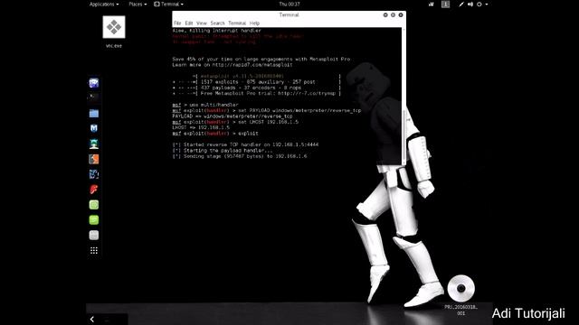Open the Applications menu
Image resolution: width=579 pixels, height=325 pixels.
point(104,4)
